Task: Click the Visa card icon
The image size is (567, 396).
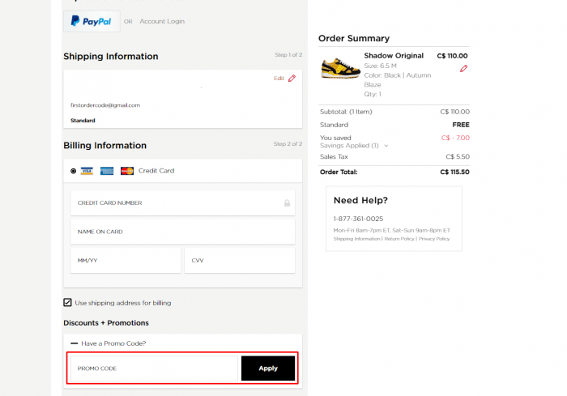Action: [87, 171]
